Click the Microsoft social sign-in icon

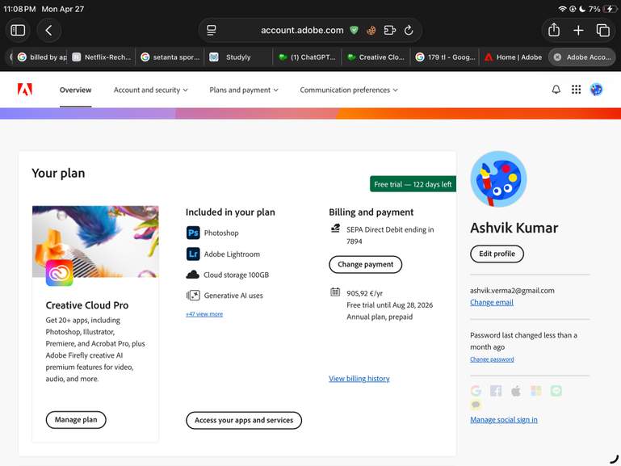(x=536, y=391)
